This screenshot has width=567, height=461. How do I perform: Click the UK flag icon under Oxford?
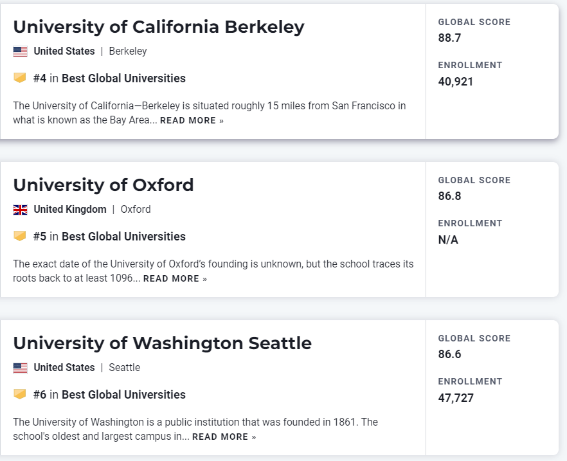(x=20, y=210)
